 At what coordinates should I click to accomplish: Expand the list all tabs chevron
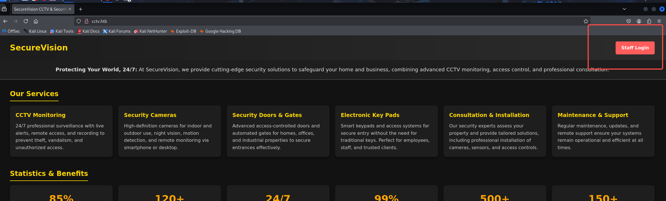click(624, 9)
